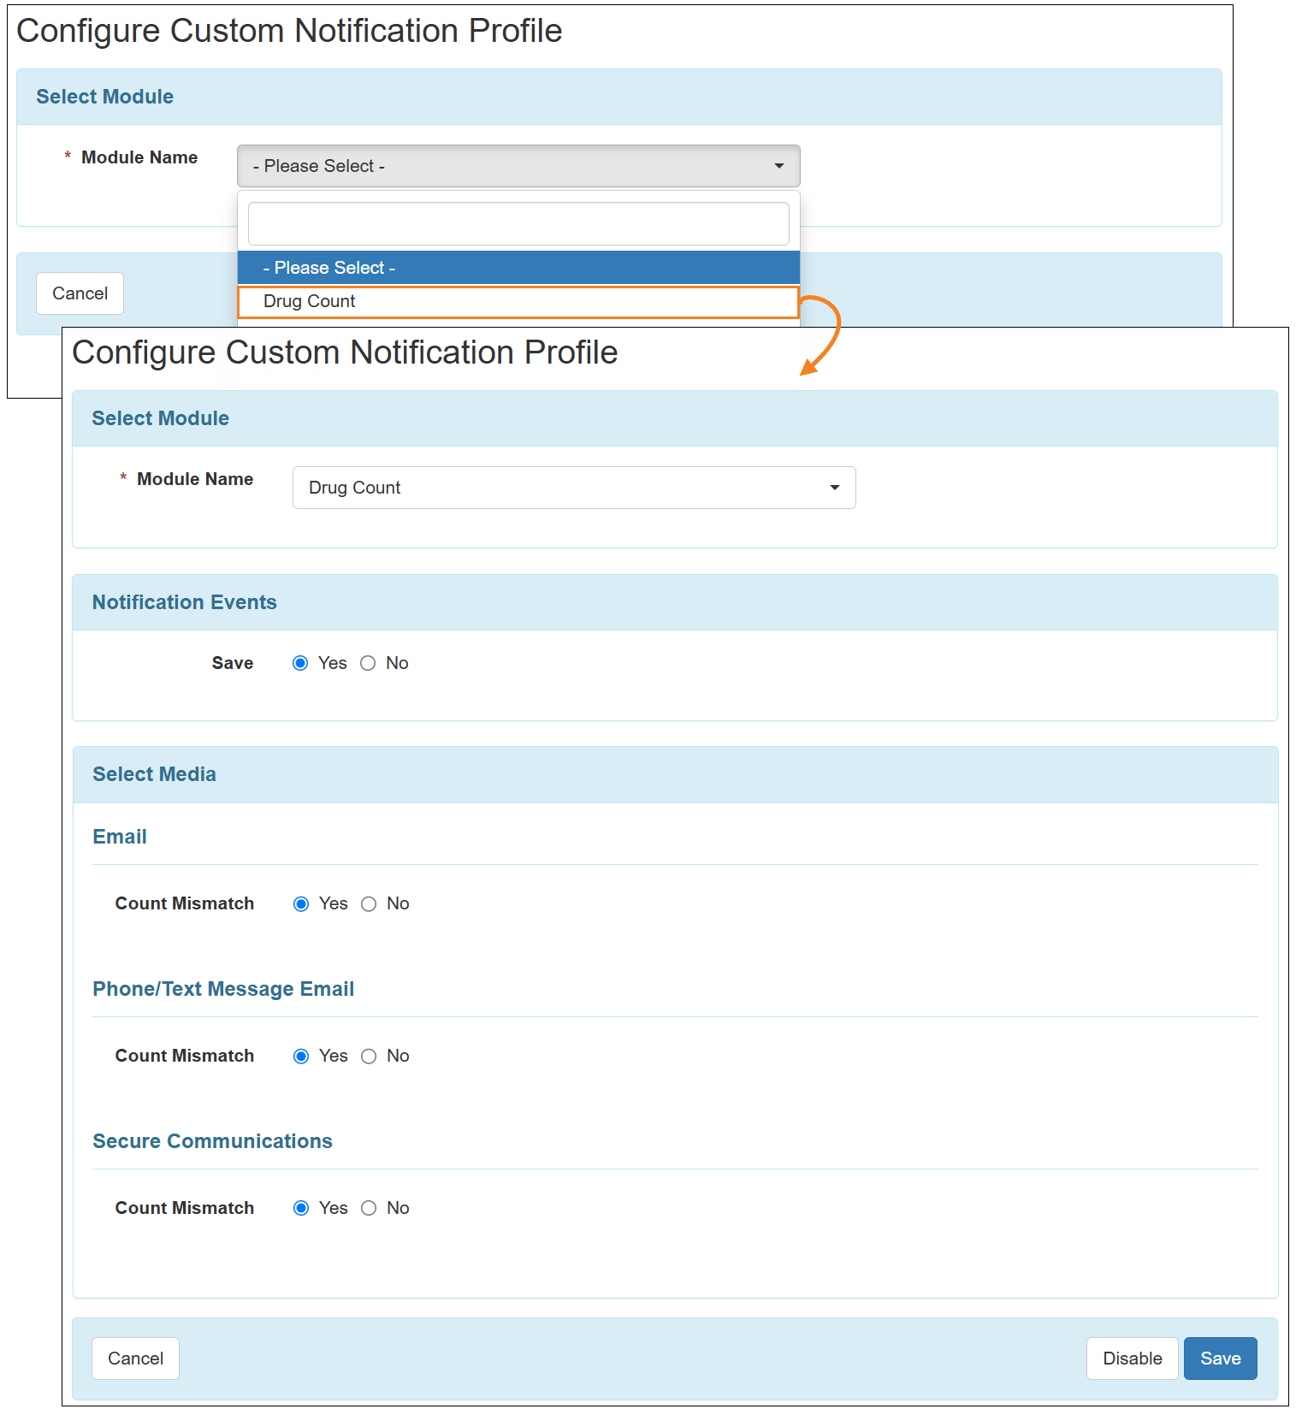Click Cancel in the back window
This screenshot has height=1409, width=1296.
tap(80, 293)
